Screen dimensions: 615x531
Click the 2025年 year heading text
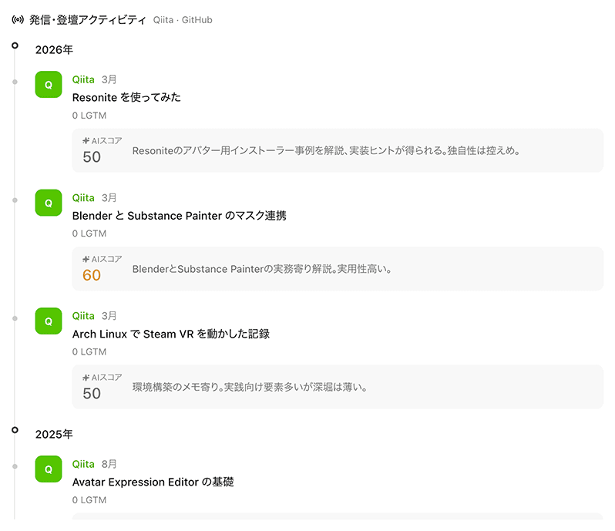coord(54,435)
